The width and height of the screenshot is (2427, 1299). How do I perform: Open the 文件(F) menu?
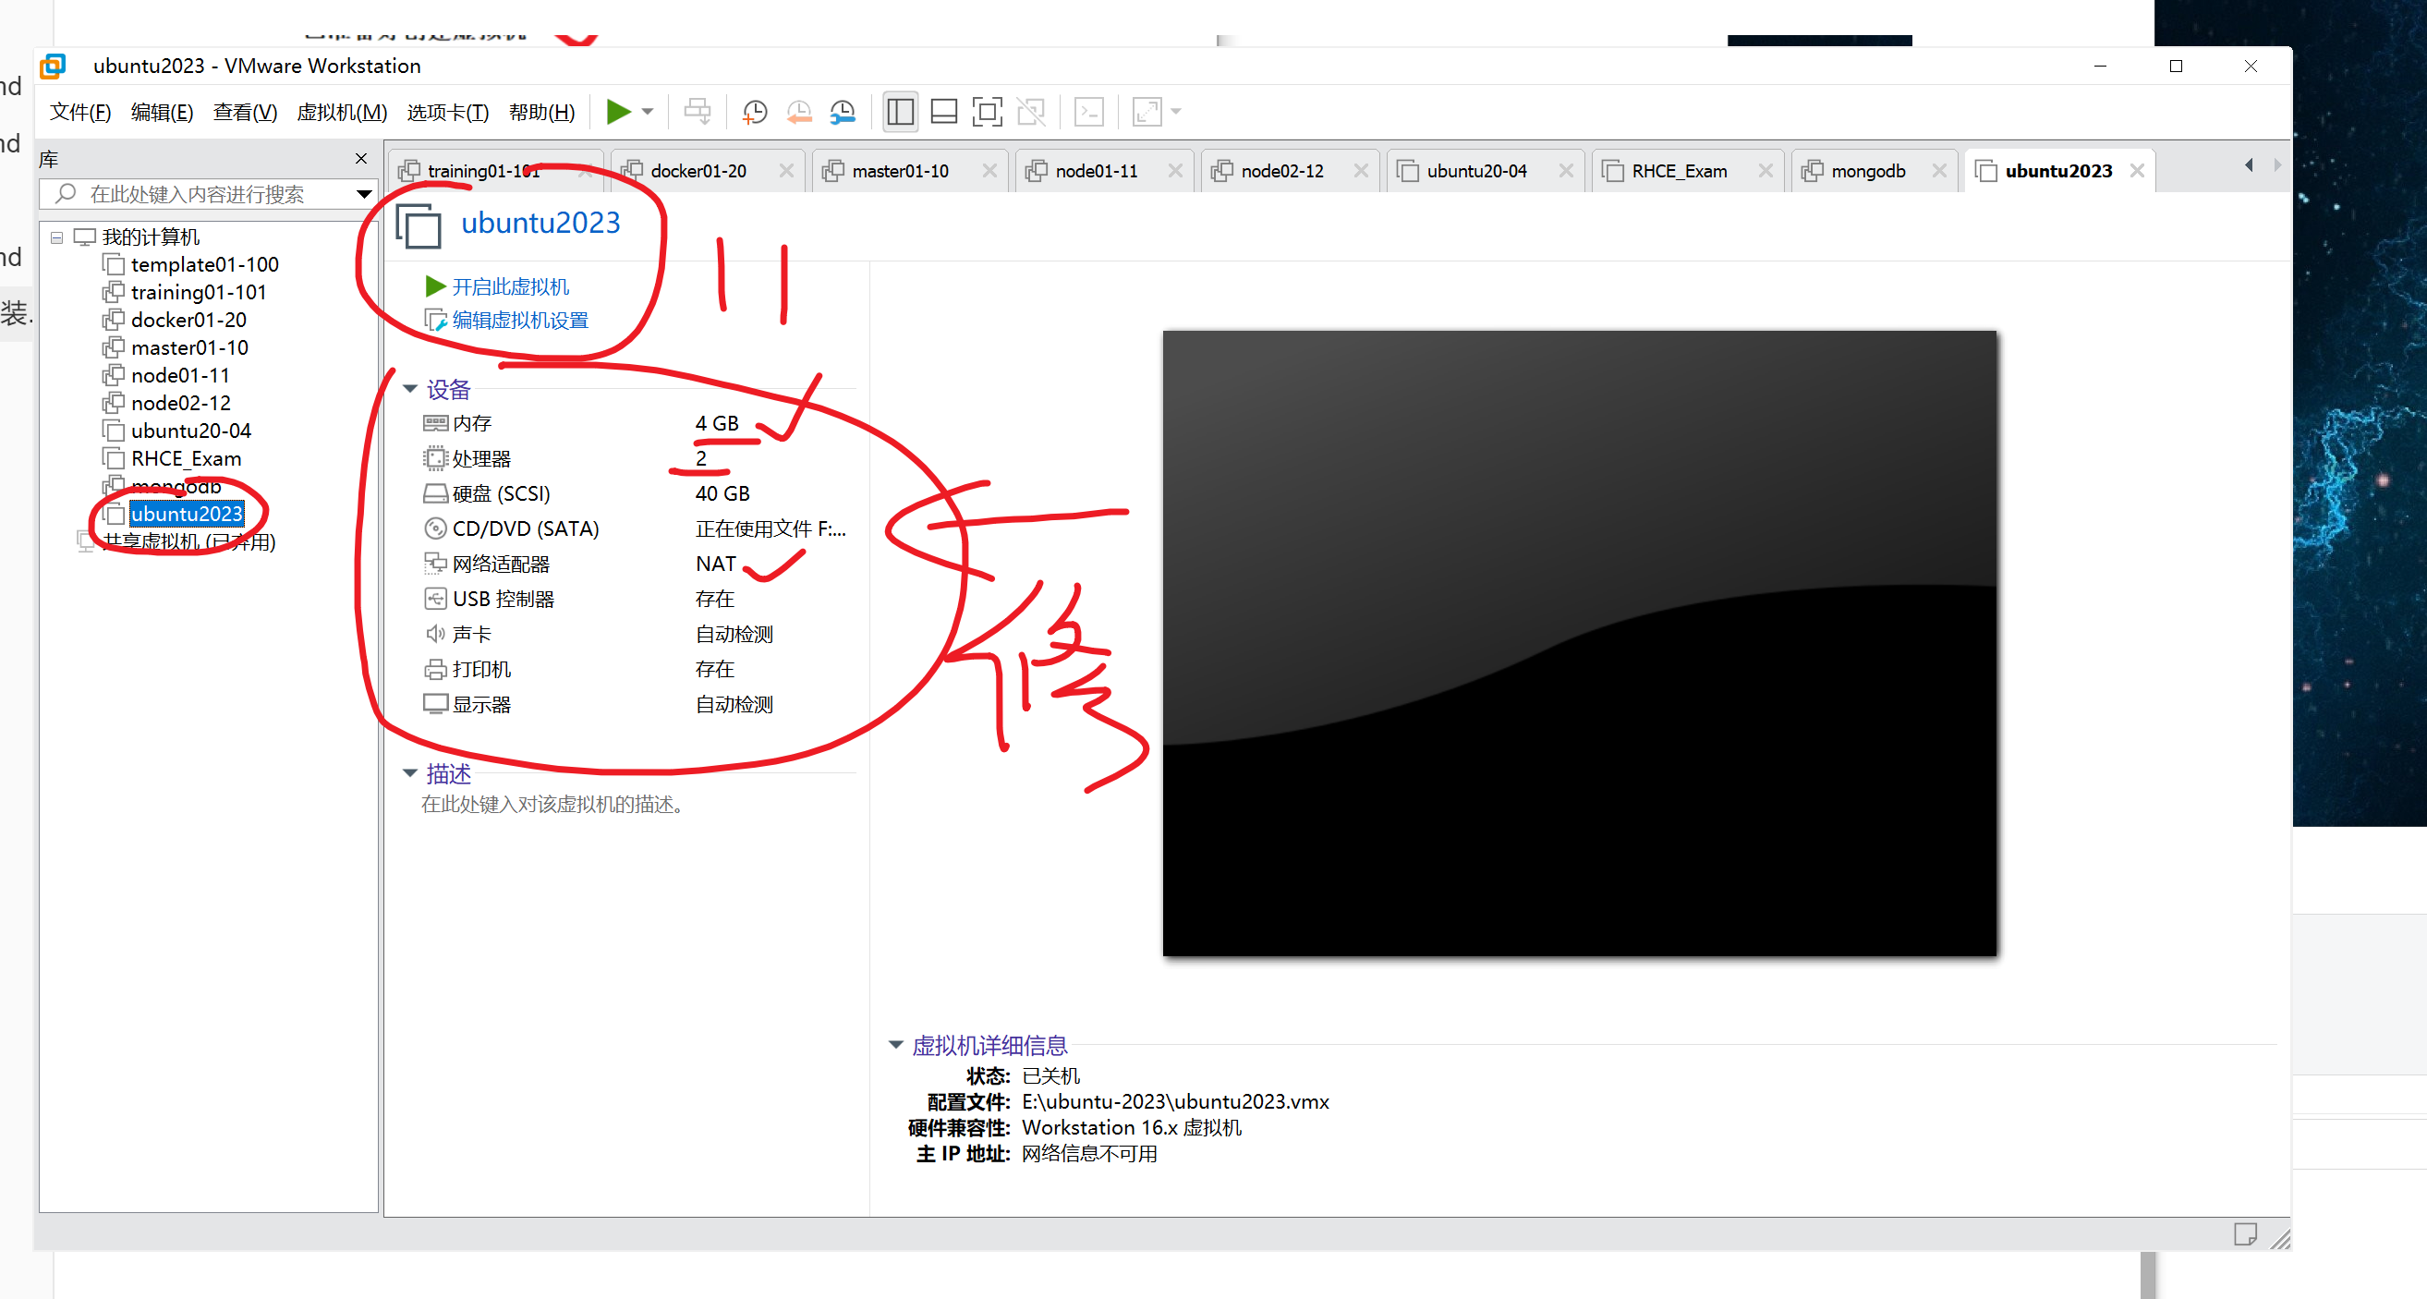80,112
